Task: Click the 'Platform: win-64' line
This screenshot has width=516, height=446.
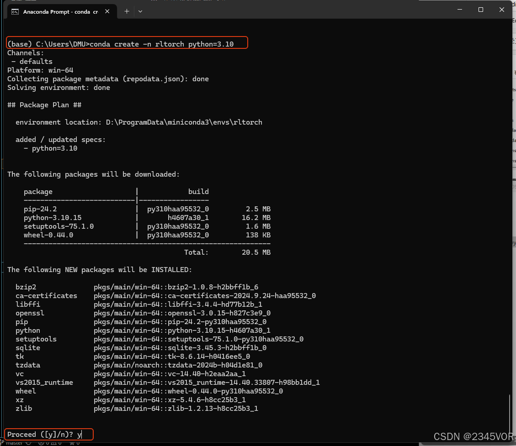Action: tap(40, 70)
